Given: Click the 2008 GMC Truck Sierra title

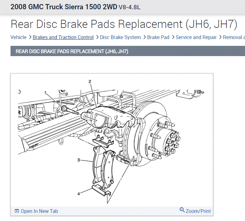Looking at the screenshot, I should pyautogui.click(x=64, y=7).
